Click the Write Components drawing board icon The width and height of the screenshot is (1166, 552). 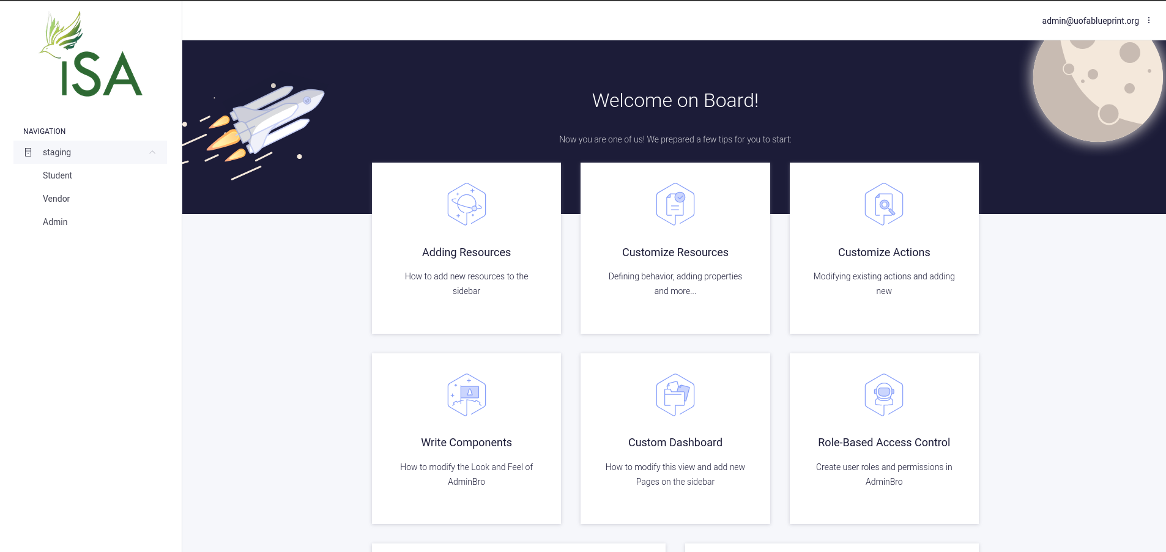466,394
